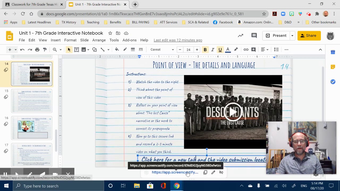The height and width of the screenshot is (191, 340).
Task: Click the font size field showing 24
Action: pyautogui.click(x=188, y=50)
